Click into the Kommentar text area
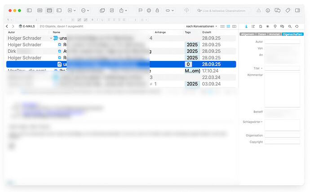The height and width of the screenshot is (192, 310). (282, 90)
